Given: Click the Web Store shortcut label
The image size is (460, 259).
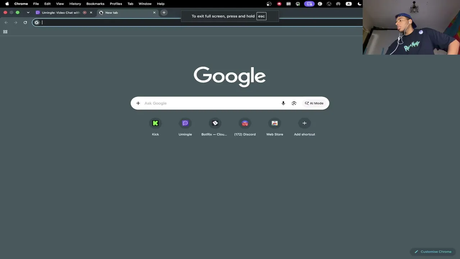Looking at the screenshot, I should pyautogui.click(x=275, y=135).
